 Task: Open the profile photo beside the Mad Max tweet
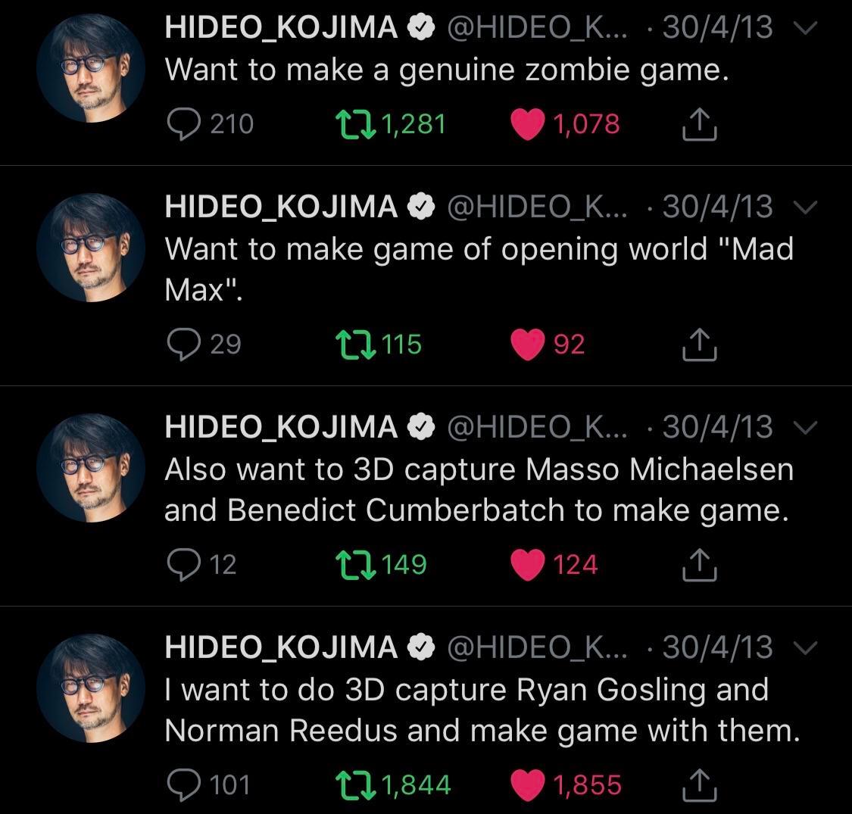pos(91,248)
